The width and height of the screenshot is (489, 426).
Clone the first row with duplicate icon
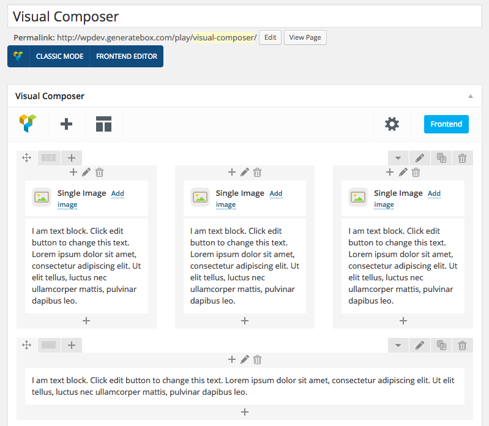[441, 158]
